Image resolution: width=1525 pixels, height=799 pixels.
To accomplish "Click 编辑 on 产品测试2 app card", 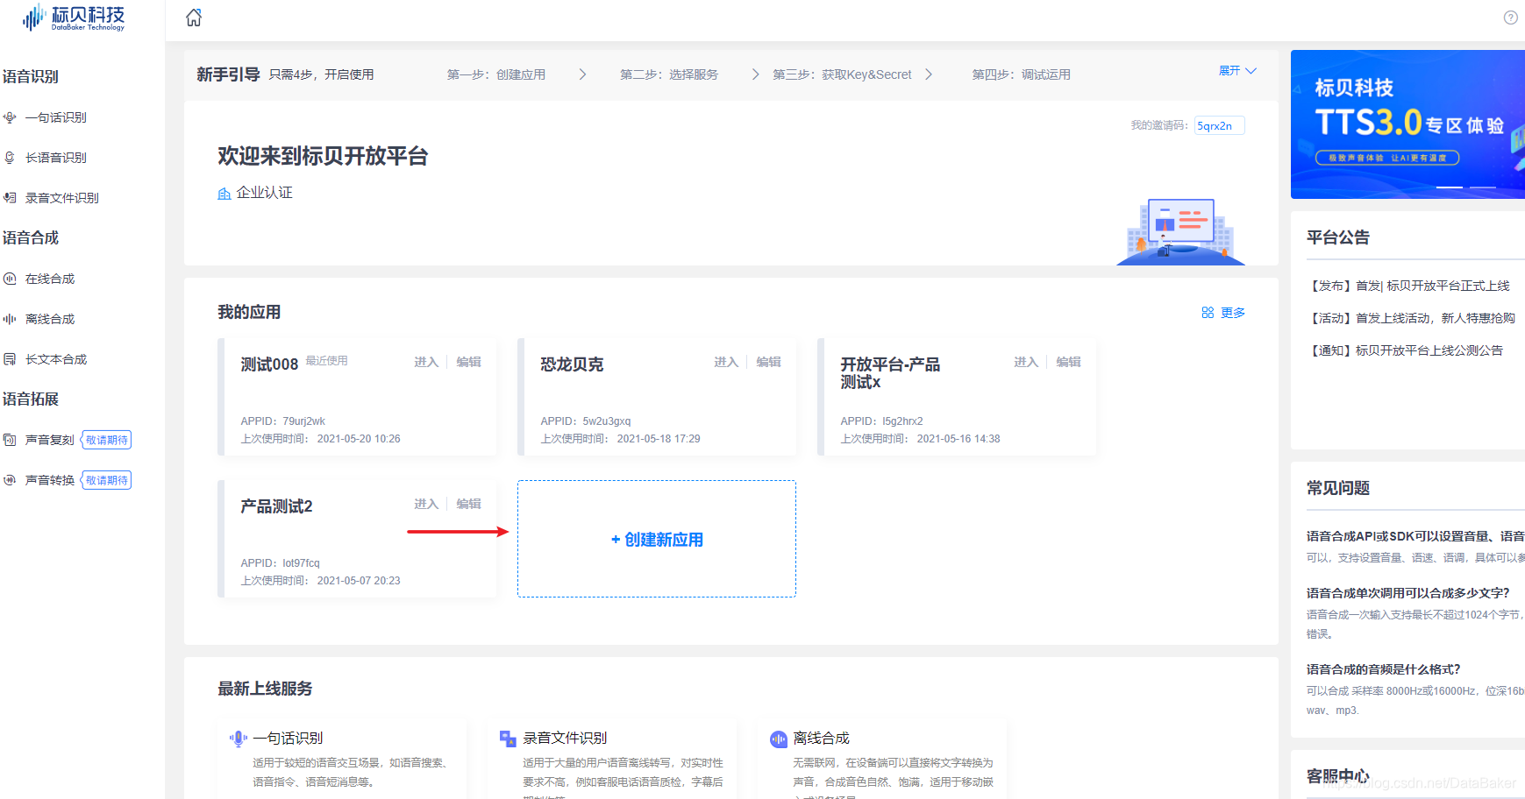I will [x=468, y=504].
